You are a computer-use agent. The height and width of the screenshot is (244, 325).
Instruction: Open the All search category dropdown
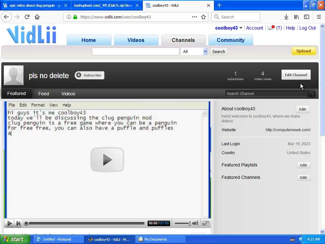[195, 51]
